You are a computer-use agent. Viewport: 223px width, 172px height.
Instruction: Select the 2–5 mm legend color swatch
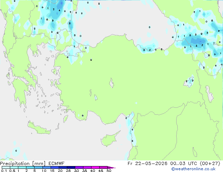pyautogui.click(x=30, y=167)
